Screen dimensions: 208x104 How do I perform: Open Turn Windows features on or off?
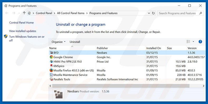pos(27,38)
